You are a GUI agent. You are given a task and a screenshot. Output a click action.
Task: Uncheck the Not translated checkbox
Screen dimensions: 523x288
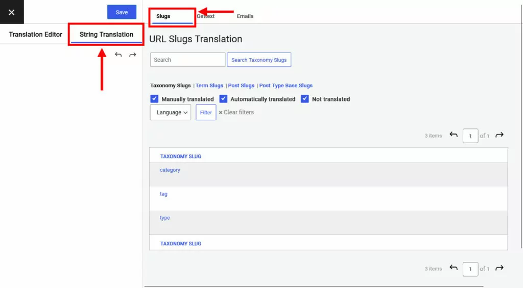(304, 99)
